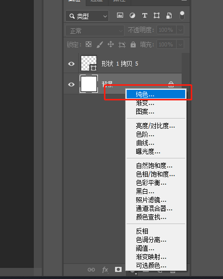Filter for type layers icon
The width and height of the screenshot is (223, 279).
145,16
